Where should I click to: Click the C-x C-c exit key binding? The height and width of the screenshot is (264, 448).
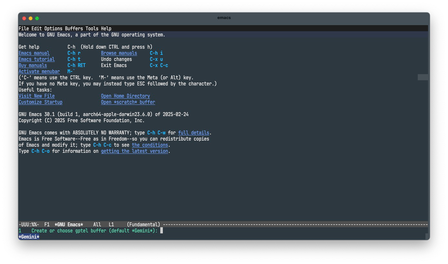tap(159, 65)
